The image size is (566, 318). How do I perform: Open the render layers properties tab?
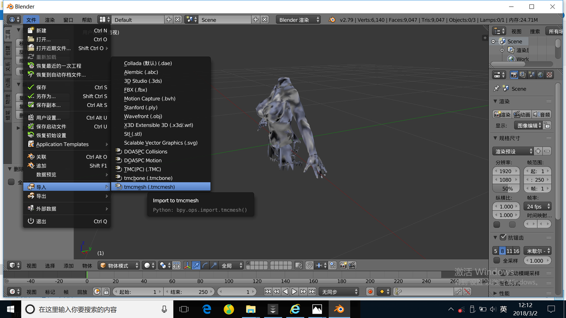pyautogui.click(x=523, y=75)
